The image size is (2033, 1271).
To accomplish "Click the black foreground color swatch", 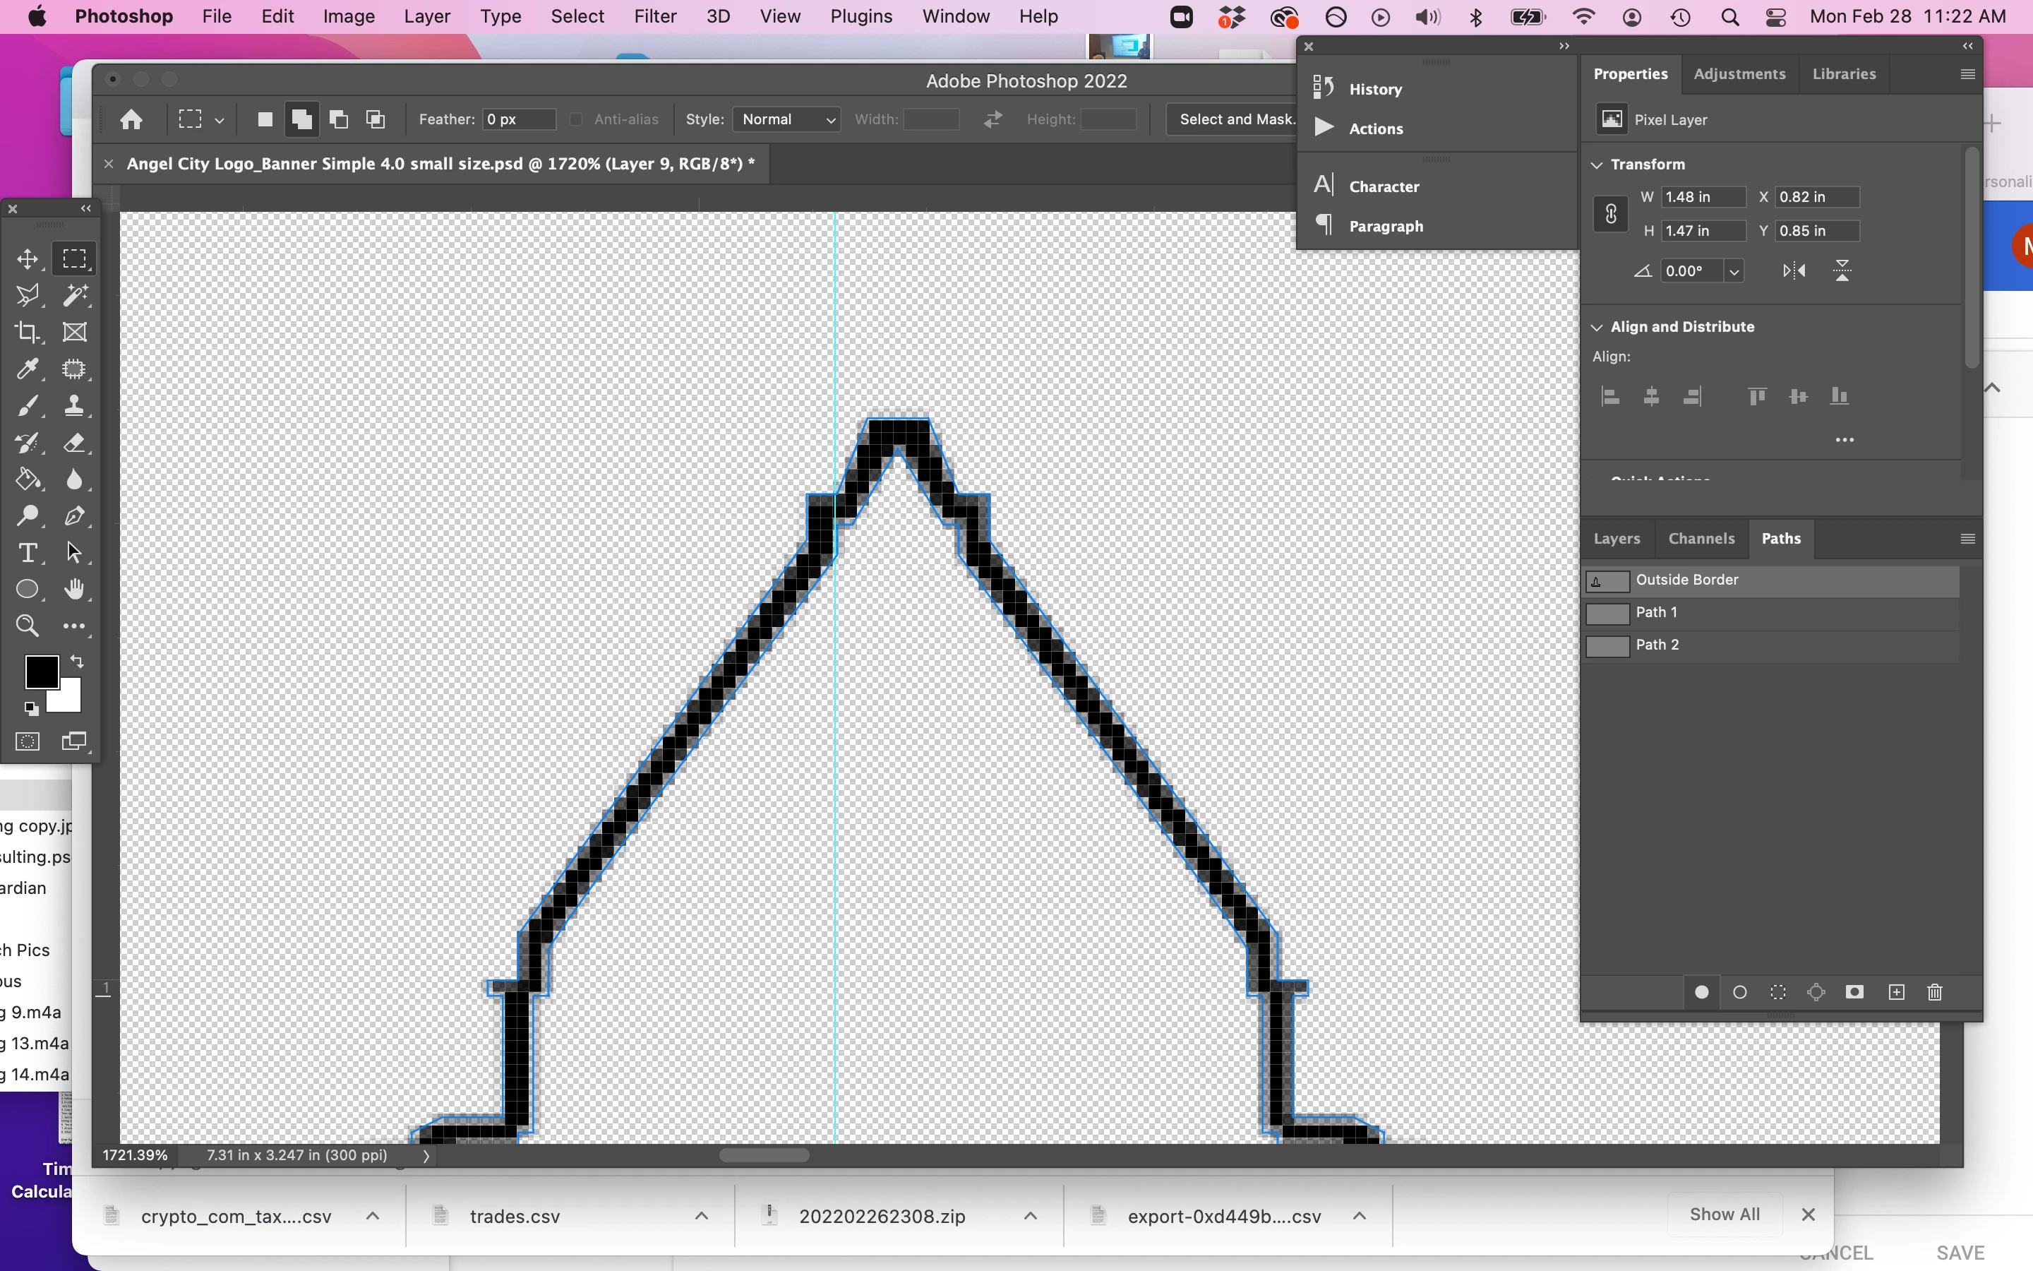I will pos(40,672).
